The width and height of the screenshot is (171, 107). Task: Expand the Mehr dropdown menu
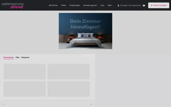(x=111, y=5)
